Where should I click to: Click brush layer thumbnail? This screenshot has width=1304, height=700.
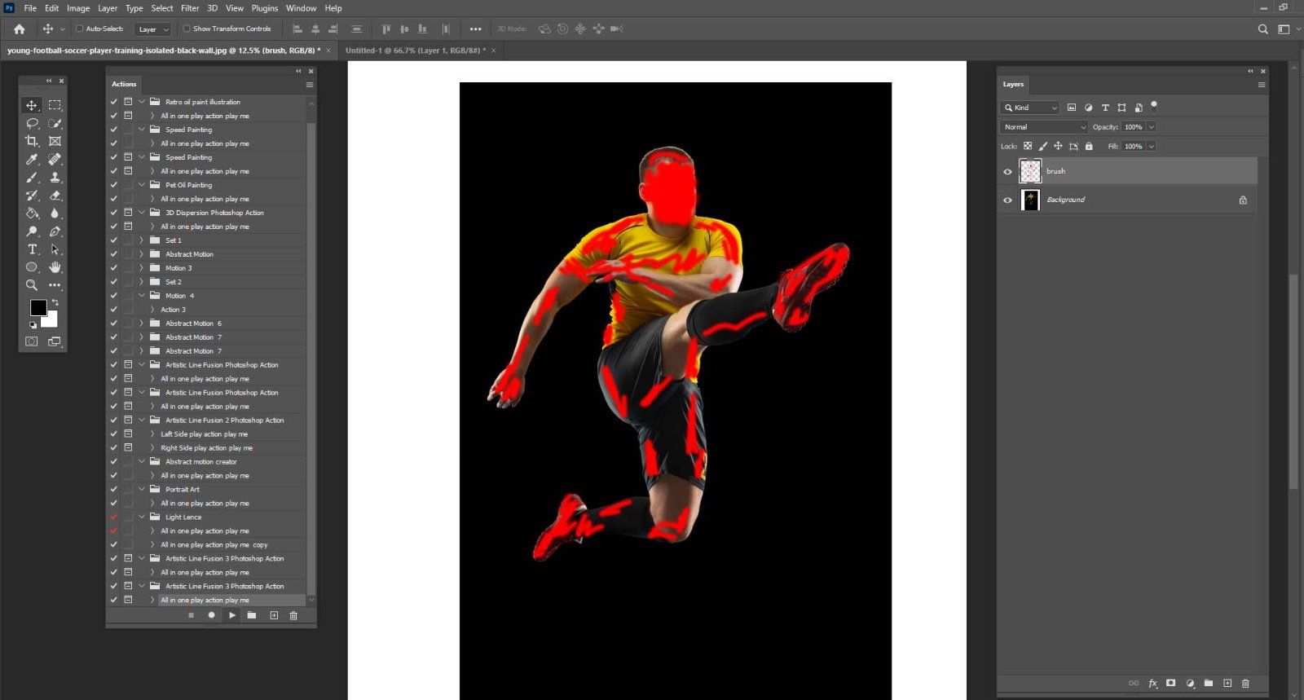tap(1030, 171)
